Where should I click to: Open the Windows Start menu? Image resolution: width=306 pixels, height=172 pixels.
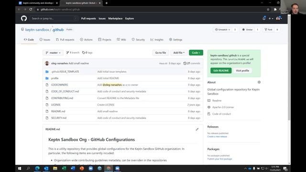coord(20,169)
